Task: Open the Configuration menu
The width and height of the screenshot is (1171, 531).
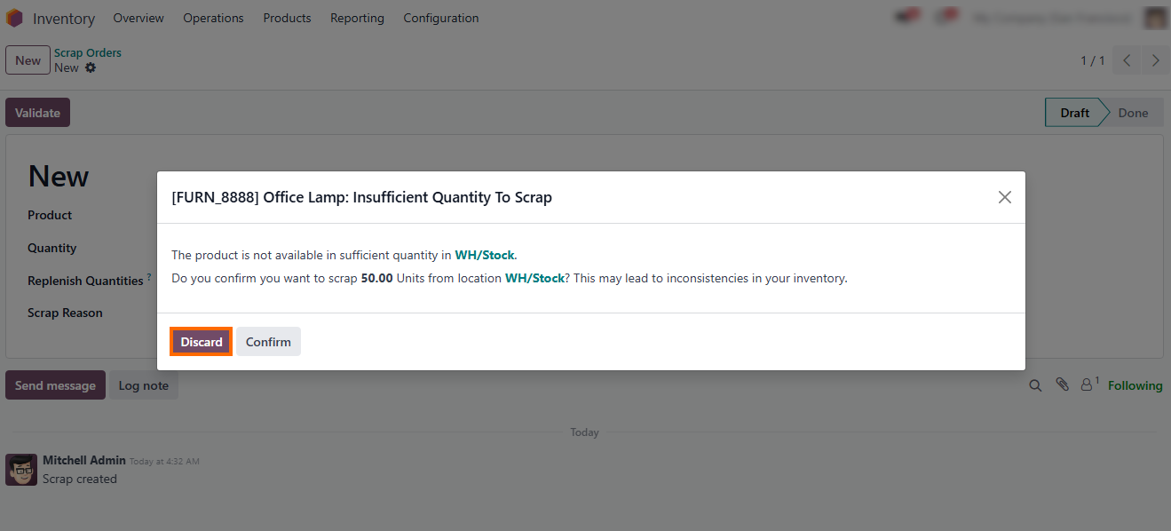Action: 441,18
